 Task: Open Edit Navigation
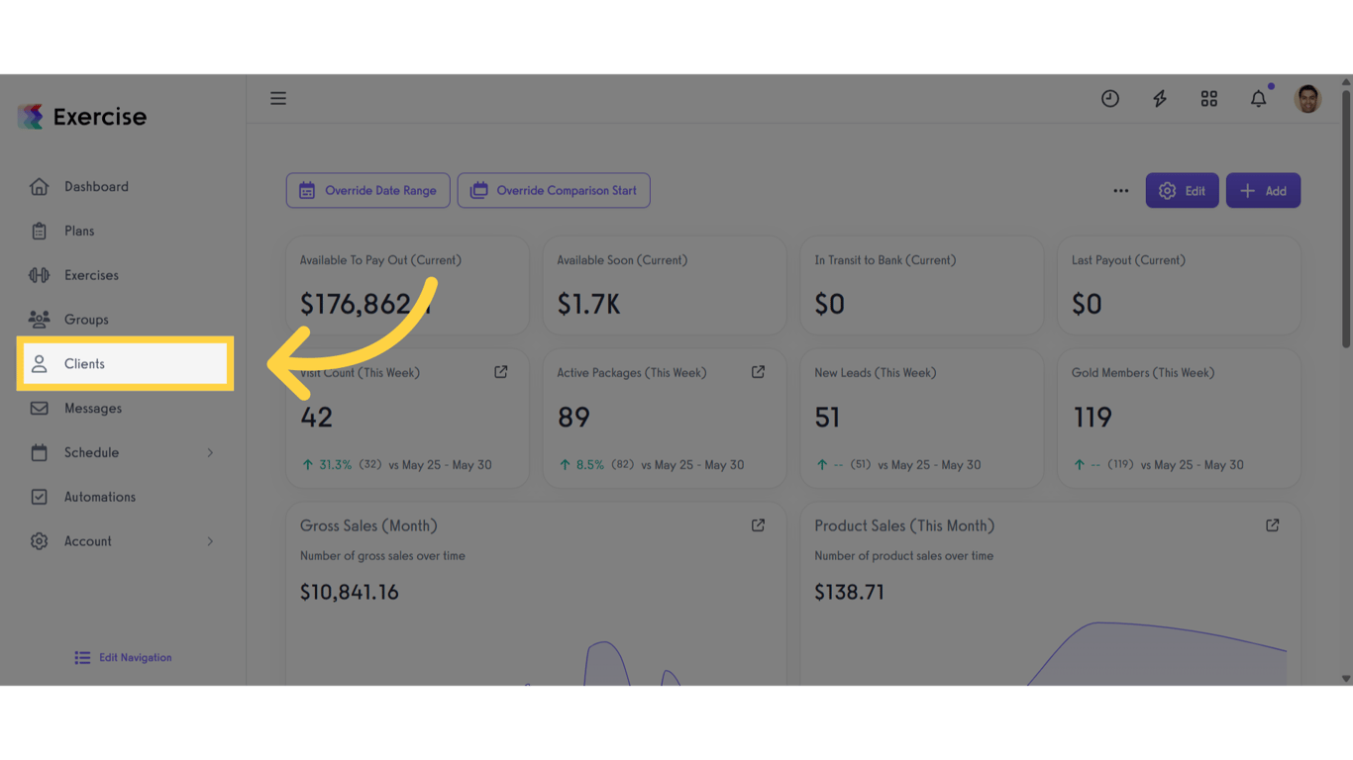pyautogui.click(x=122, y=657)
